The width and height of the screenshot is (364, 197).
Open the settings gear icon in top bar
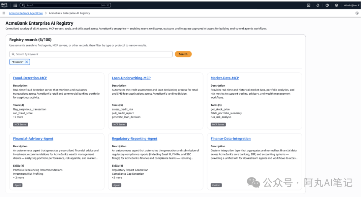pos(336,5)
